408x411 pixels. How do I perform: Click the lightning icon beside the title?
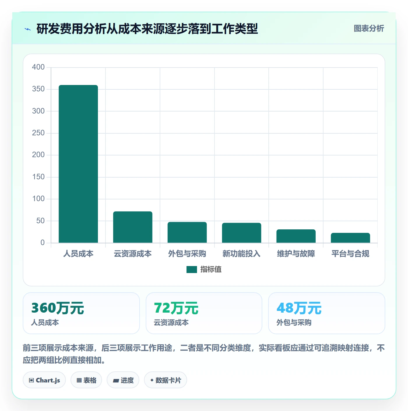pyautogui.click(x=28, y=29)
